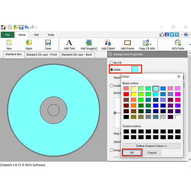
Task: Save the project using the Save ribbon icon
Action: coord(48,45)
